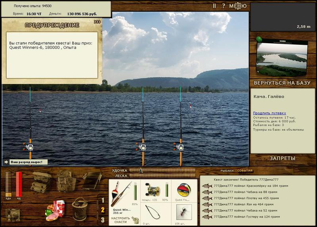
Task: Pause the game with the pause icon
Action: tap(214, 6)
